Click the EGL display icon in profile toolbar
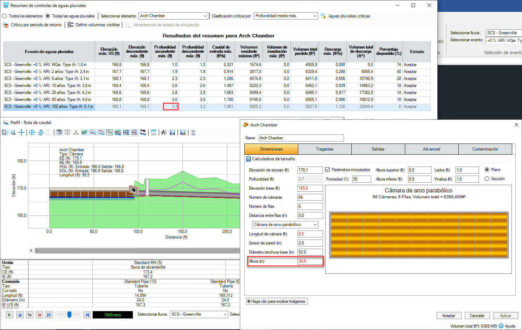The height and width of the screenshot is (330, 522). pyautogui.click(x=135, y=132)
